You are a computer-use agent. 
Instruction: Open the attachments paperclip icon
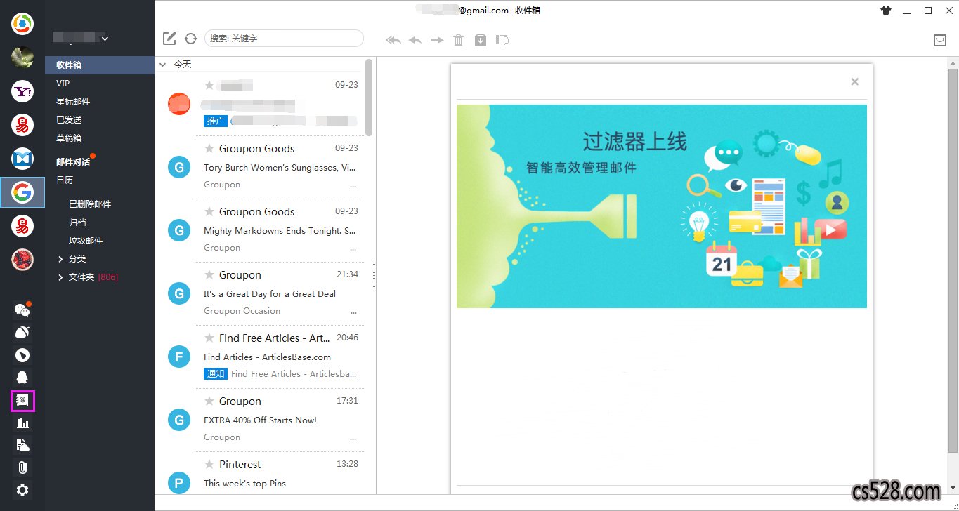click(22, 467)
